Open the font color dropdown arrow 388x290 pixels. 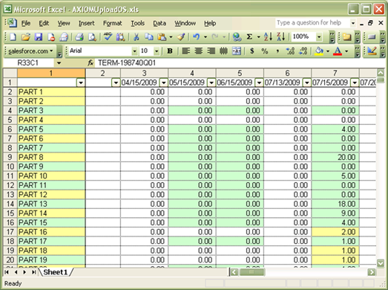coord(346,51)
